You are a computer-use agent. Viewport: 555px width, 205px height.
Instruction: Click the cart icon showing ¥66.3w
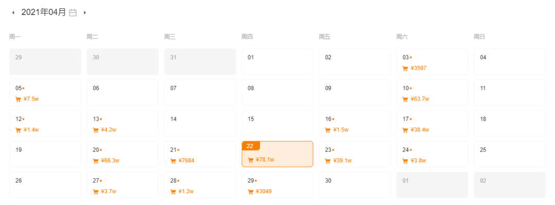tap(96, 161)
